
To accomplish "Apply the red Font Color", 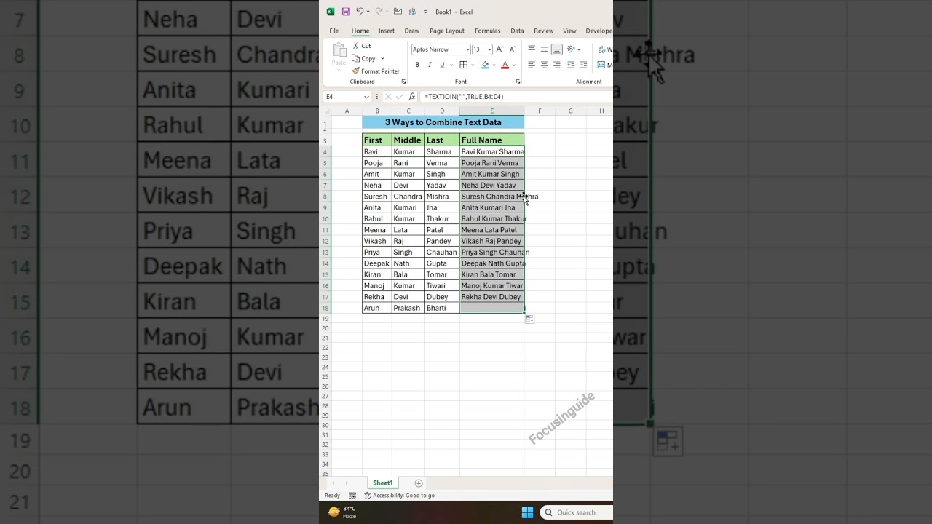I will tap(505, 65).
